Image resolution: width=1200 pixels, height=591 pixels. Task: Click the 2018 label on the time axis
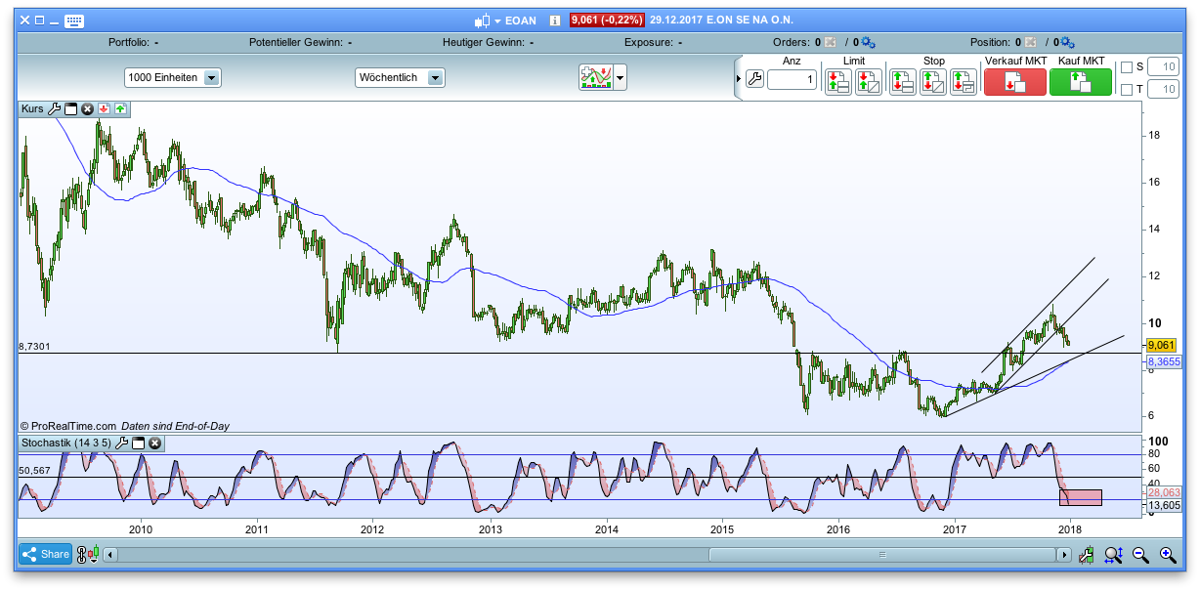[x=1070, y=529]
